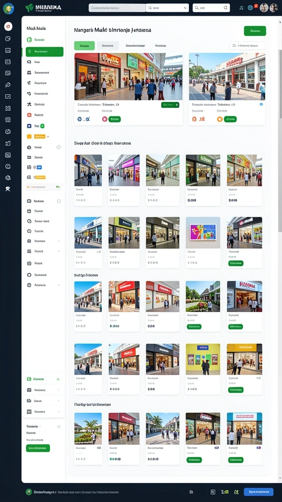
Task: Click the pink circular icon in first featured card
Action: [105, 119]
